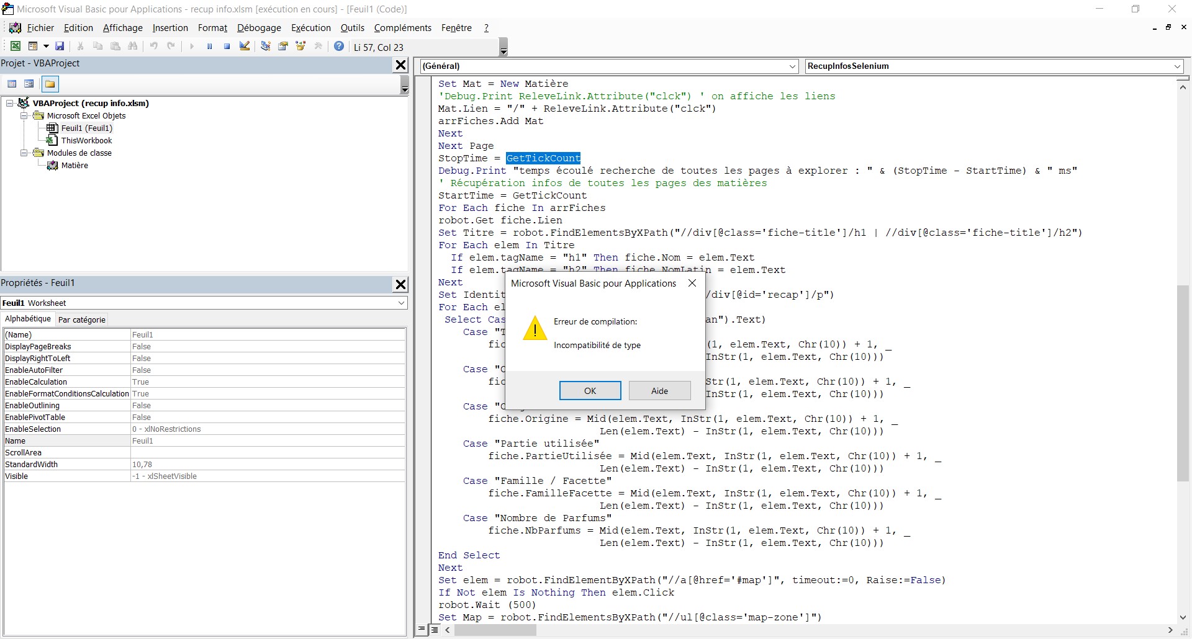Open the Object Browser icon
1192x639 pixels.
[x=301, y=47]
